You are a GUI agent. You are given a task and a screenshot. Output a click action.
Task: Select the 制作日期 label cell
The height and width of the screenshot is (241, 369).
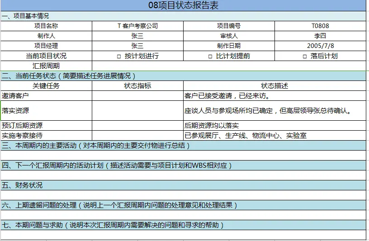coord(229,46)
